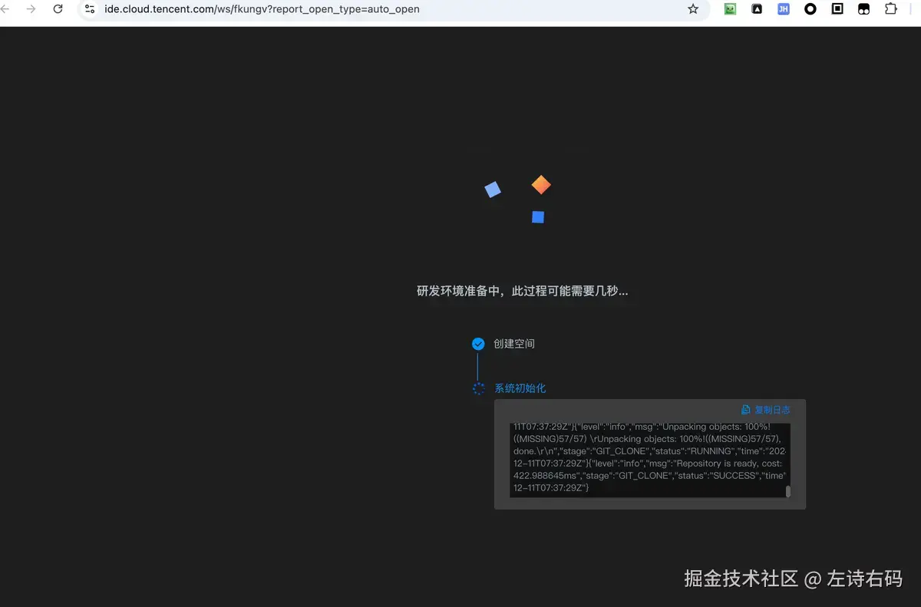Reload the page with the refresh icon
Image resolution: width=921 pixels, height=607 pixels.
click(x=58, y=9)
